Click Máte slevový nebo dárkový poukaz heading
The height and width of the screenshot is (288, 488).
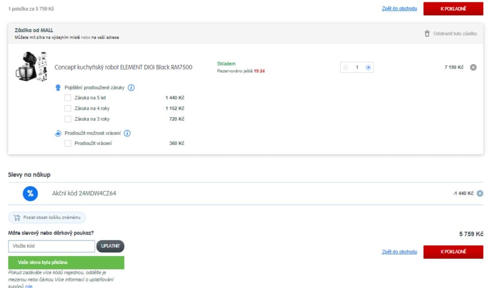(51, 233)
